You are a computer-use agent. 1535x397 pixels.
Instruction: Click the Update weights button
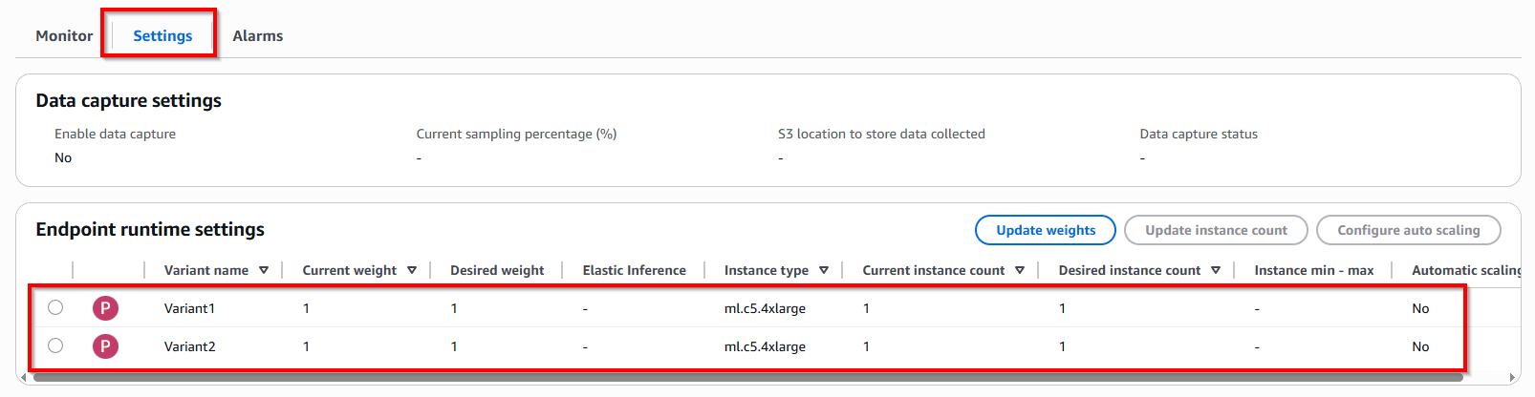pyautogui.click(x=1045, y=230)
